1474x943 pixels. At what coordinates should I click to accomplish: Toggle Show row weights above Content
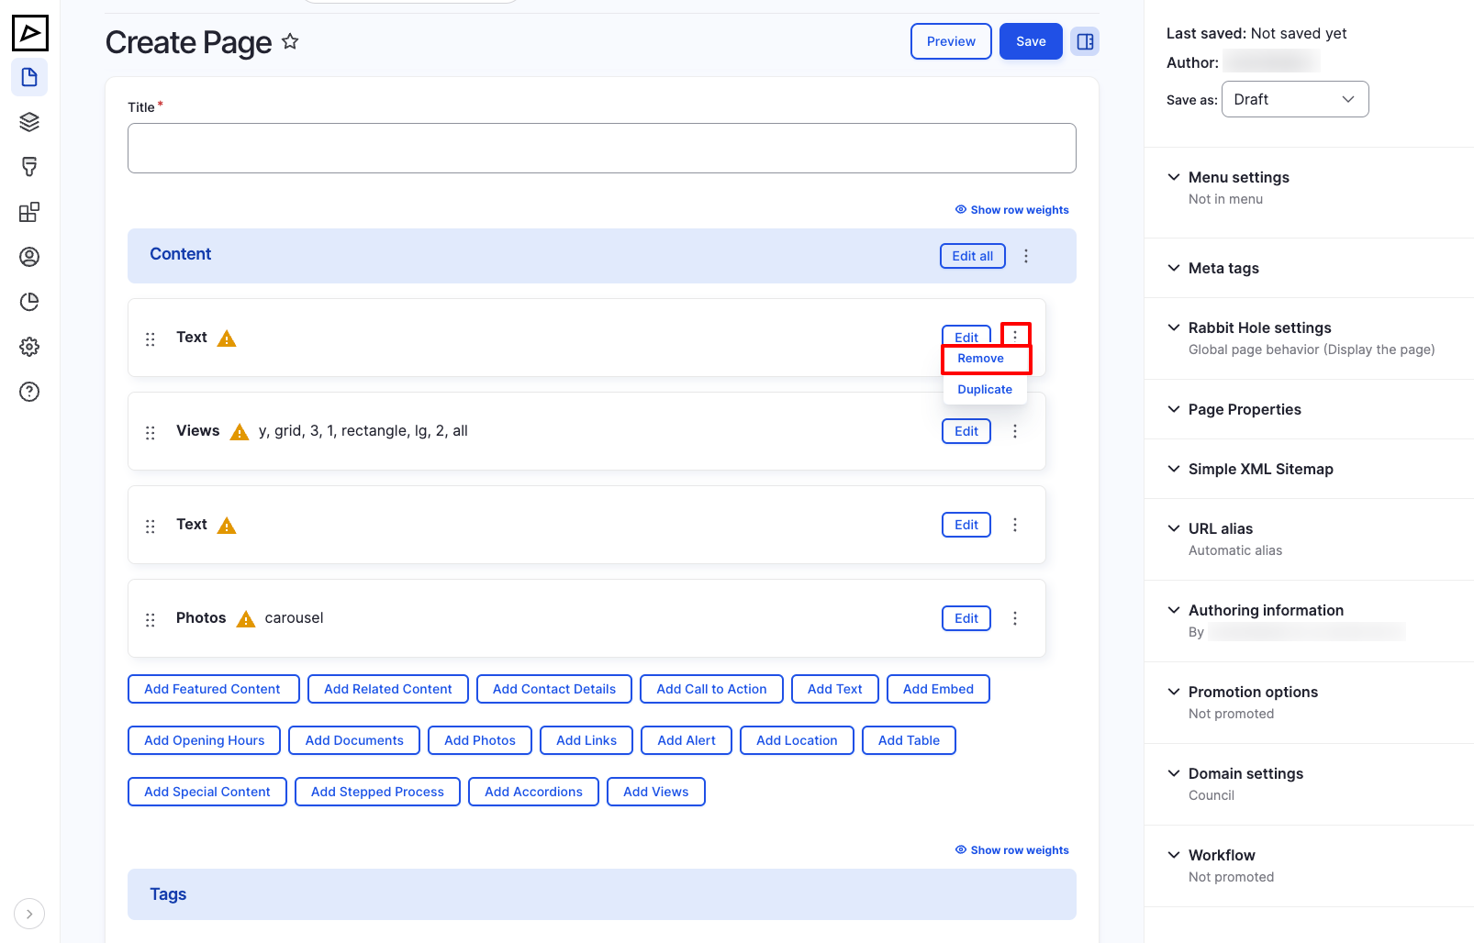tap(1012, 209)
